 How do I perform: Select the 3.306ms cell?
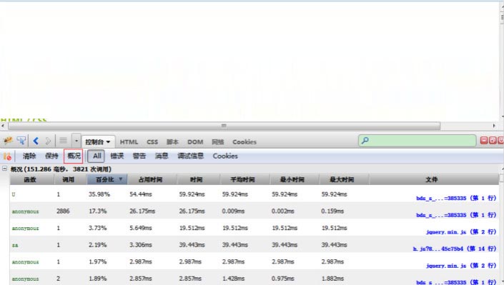click(x=140, y=245)
